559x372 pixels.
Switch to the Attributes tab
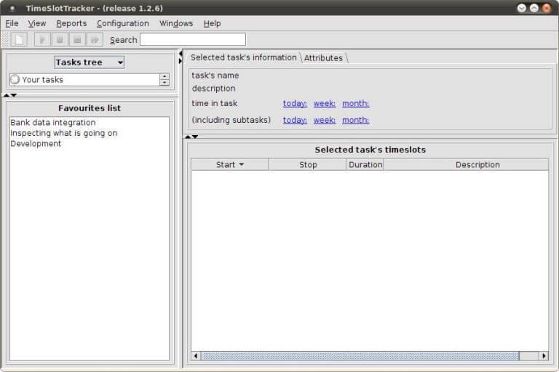pyautogui.click(x=323, y=58)
